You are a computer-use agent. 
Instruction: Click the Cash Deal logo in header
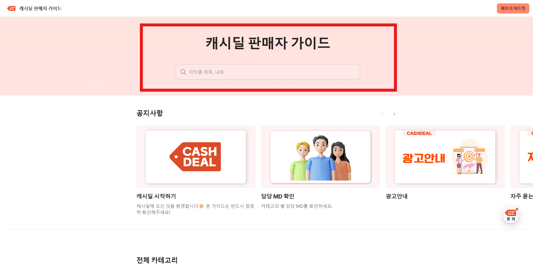pyautogui.click(x=11, y=8)
